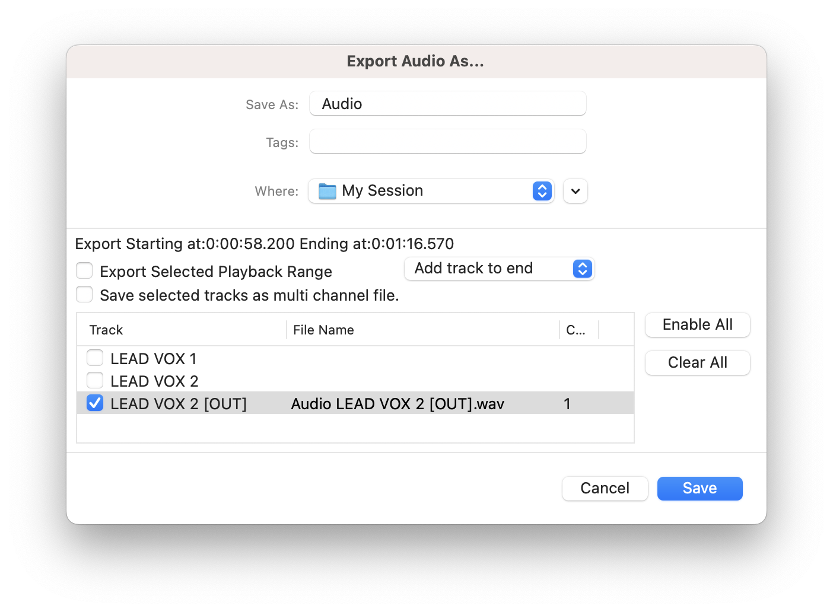Image resolution: width=833 pixels, height=612 pixels.
Task: Click the channel count cell showing 1
Action: pyautogui.click(x=567, y=404)
